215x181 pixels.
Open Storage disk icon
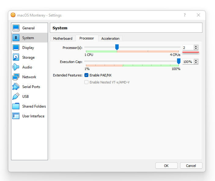pos(16,57)
